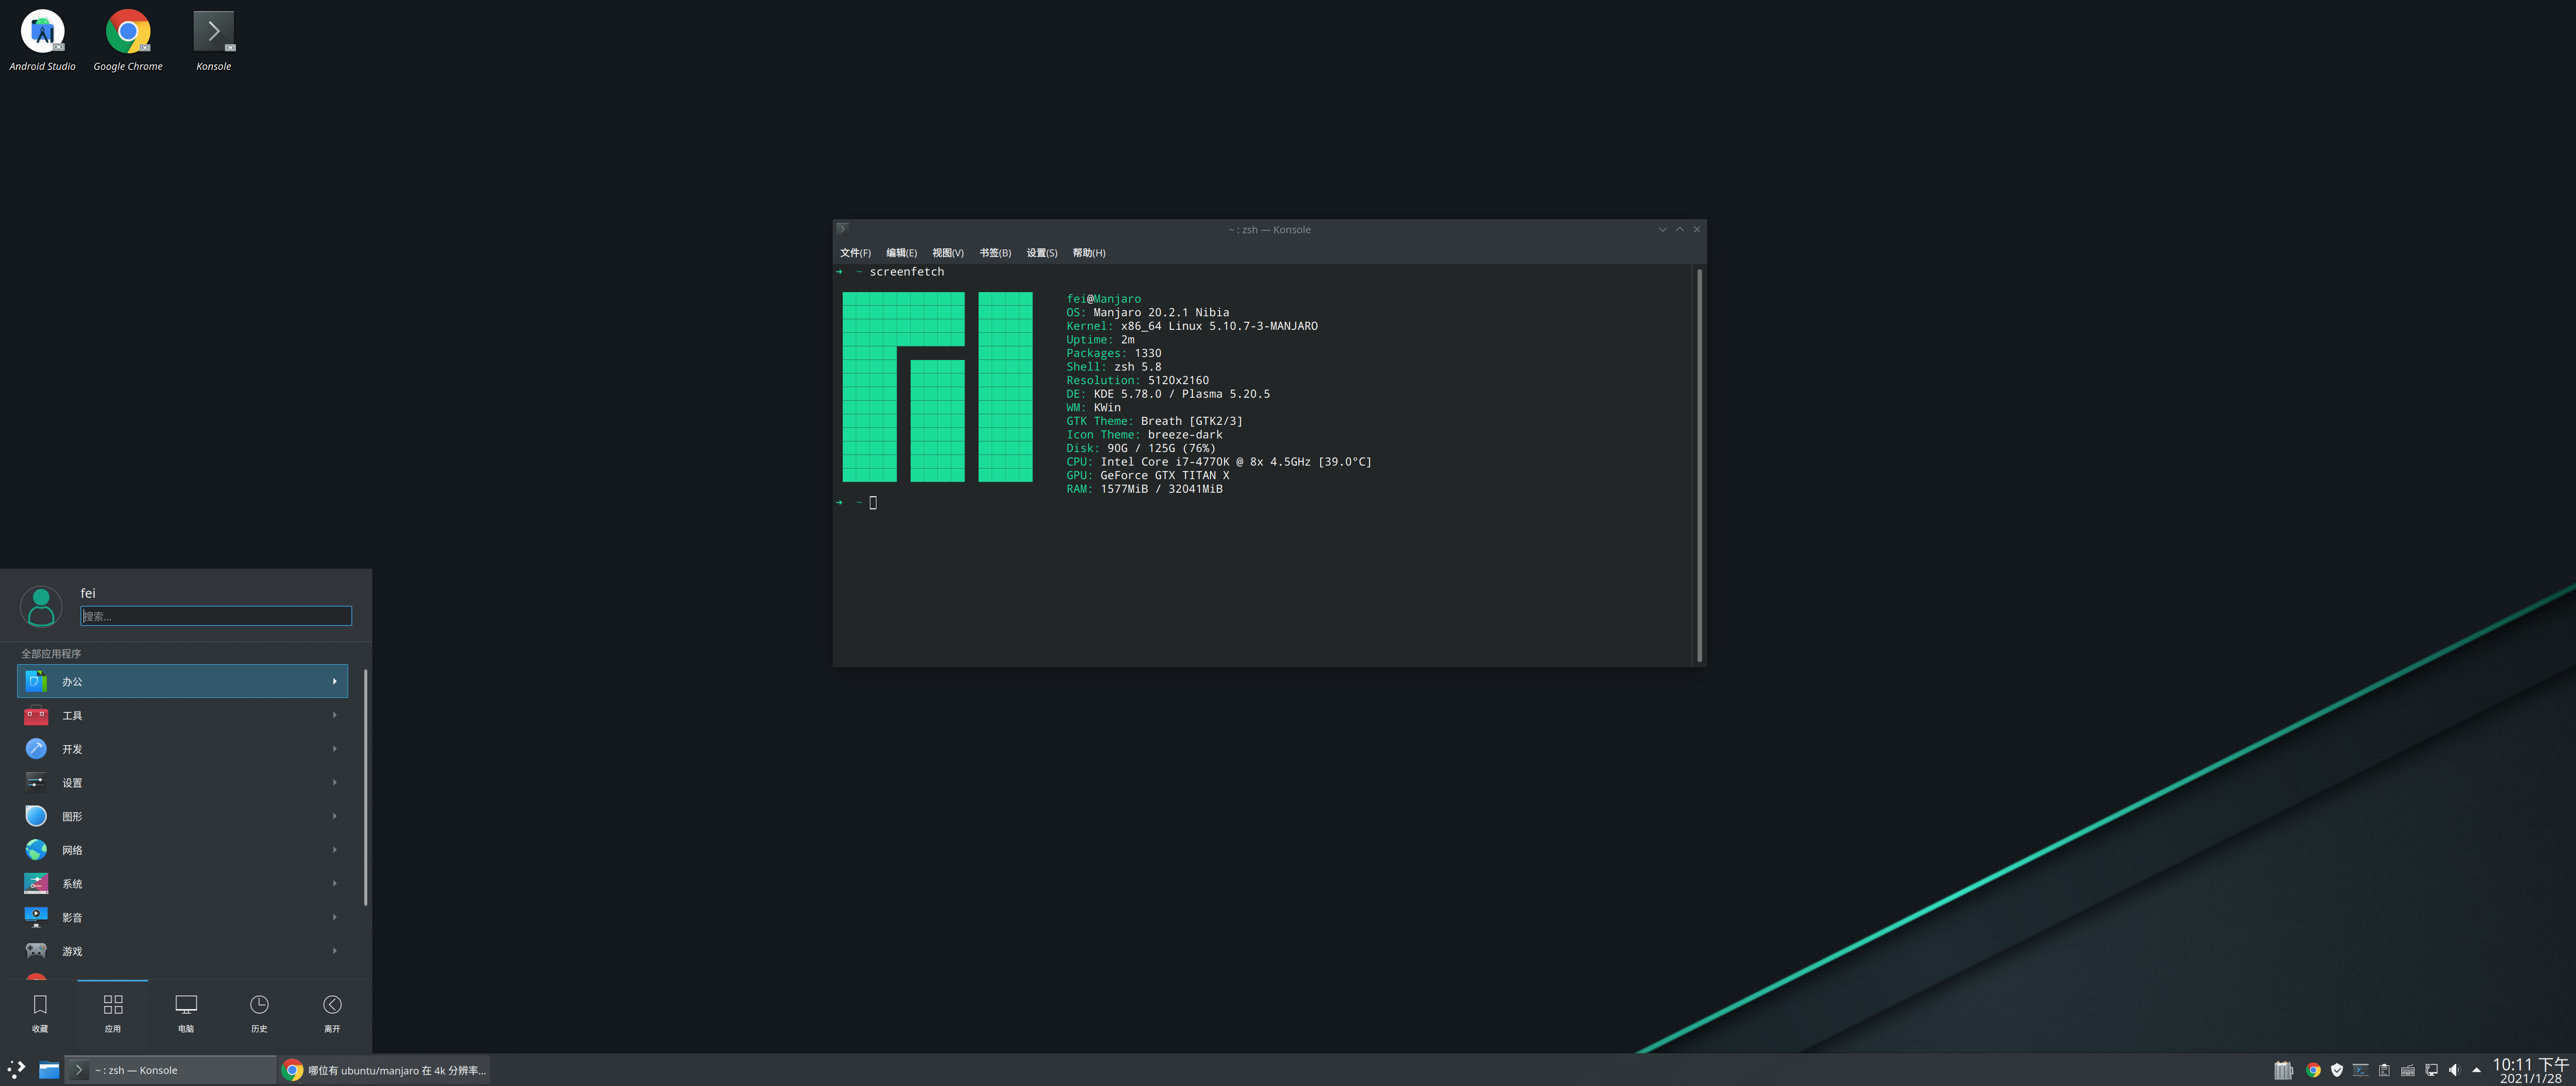Image resolution: width=2576 pixels, height=1086 pixels.
Task: Open the 文件(F) menu in Konsole
Action: 855,253
